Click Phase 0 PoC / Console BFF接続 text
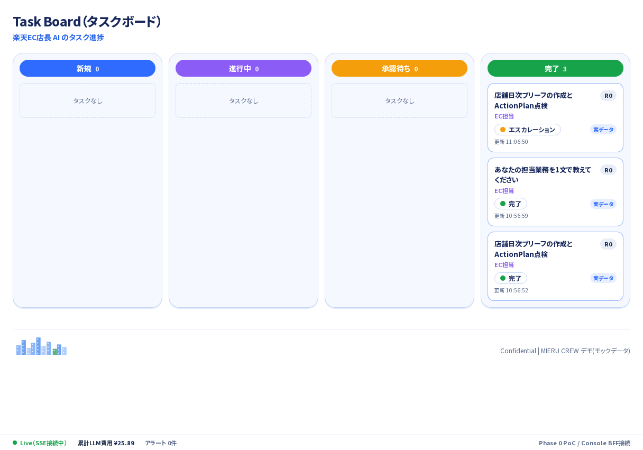This screenshot has height=450, width=643. (584, 443)
